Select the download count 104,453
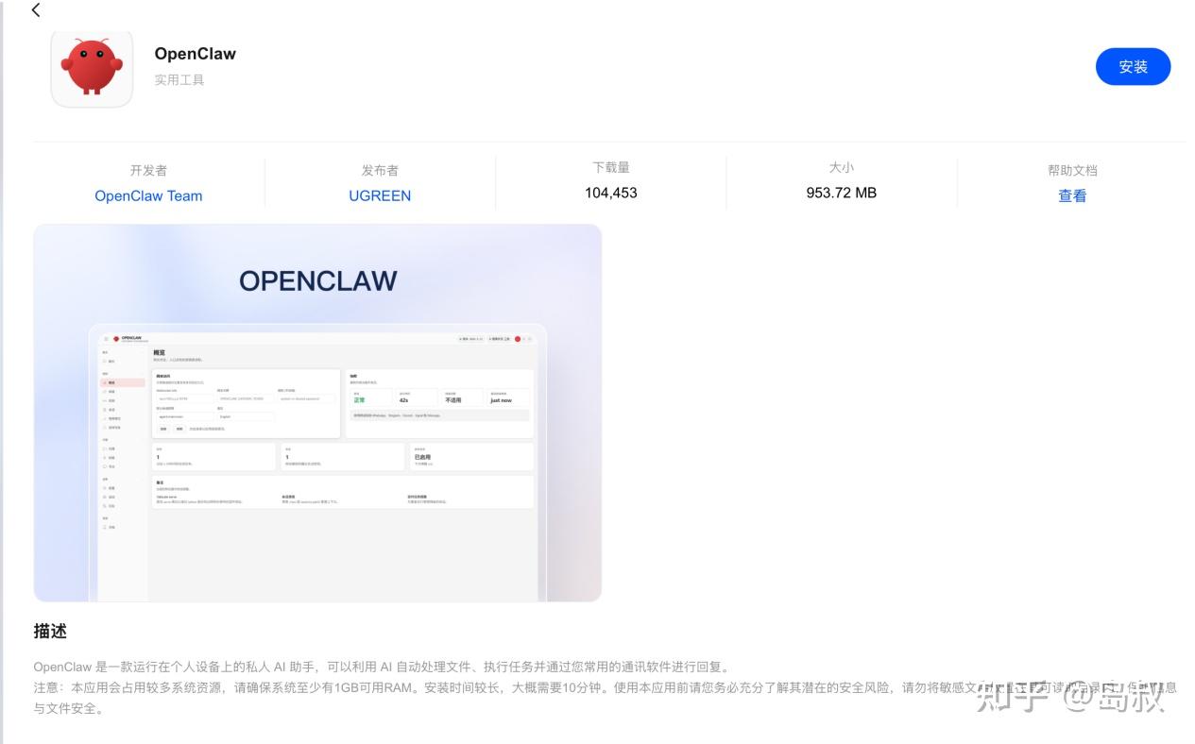Viewport: 1195px width, 744px height. (611, 193)
